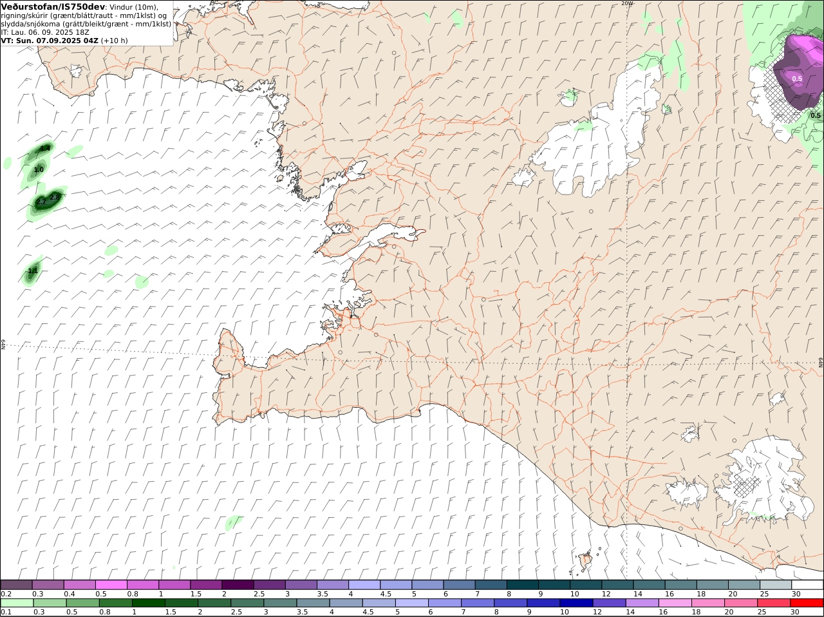Click the 1.0 precipitation value label
The width and height of the screenshot is (824, 617).
(39, 169)
